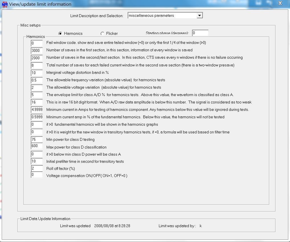Click the Fail window code input field

tap(37, 43)
